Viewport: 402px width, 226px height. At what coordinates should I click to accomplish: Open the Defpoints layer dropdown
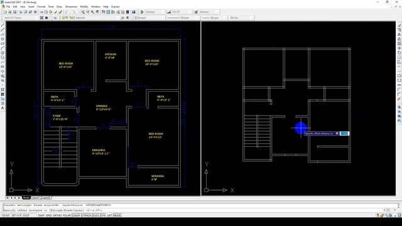click(x=89, y=18)
